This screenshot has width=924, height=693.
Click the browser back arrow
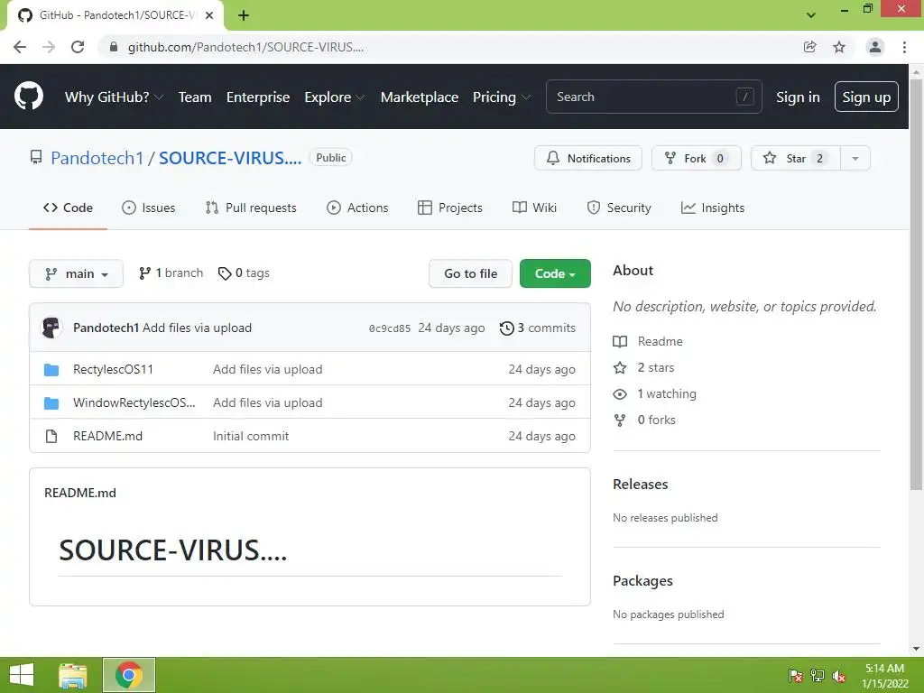(20, 47)
